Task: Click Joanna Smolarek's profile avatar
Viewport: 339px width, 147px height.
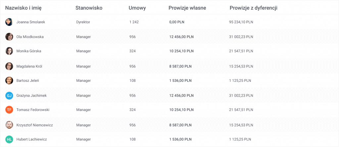Action: (9, 22)
